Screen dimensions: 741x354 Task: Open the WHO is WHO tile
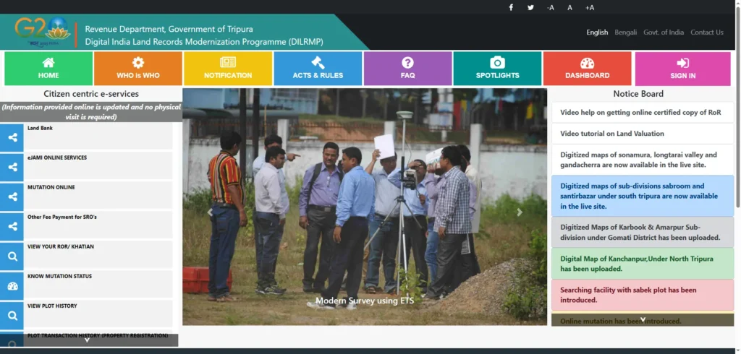pyautogui.click(x=138, y=69)
